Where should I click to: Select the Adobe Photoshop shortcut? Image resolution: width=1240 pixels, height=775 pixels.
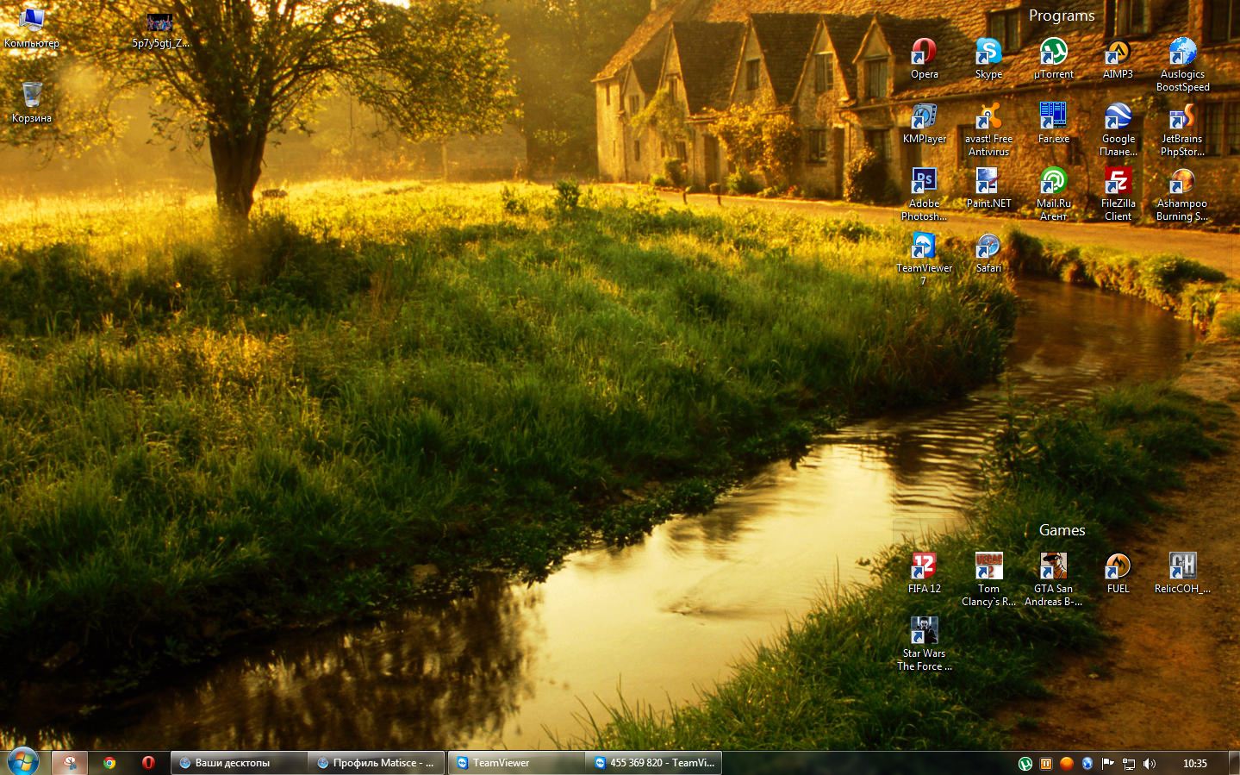click(924, 183)
